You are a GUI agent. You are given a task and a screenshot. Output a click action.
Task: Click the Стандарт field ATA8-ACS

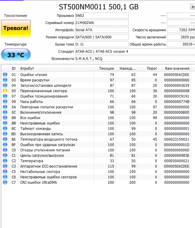pos(135,51)
